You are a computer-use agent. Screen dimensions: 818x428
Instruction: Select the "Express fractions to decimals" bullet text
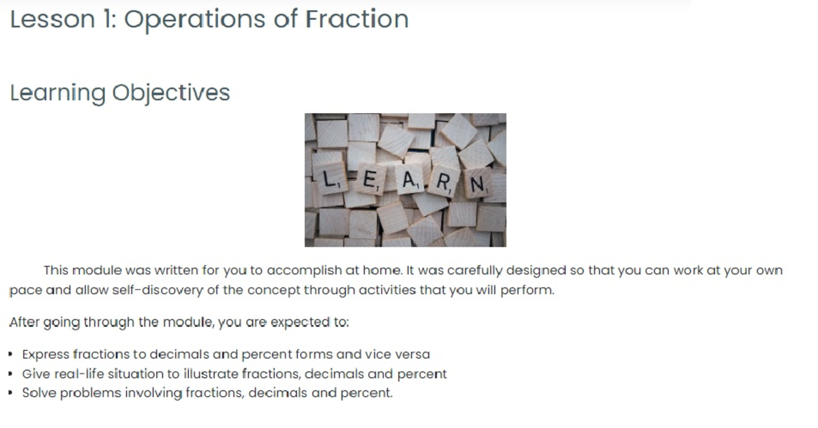[x=226, y=354]
